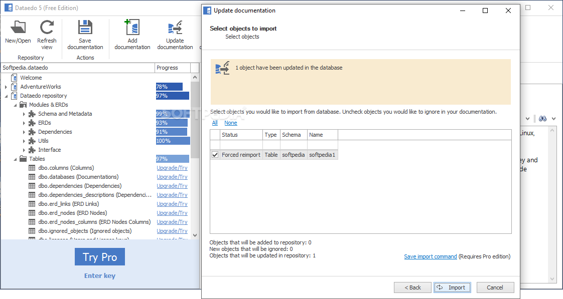Click the Name column header
Screen dimensions: 563x299
(323, 135)
